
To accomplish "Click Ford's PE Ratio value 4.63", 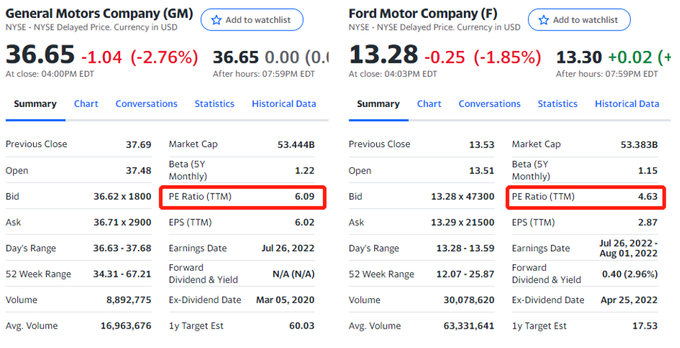I will coord(648,197).
